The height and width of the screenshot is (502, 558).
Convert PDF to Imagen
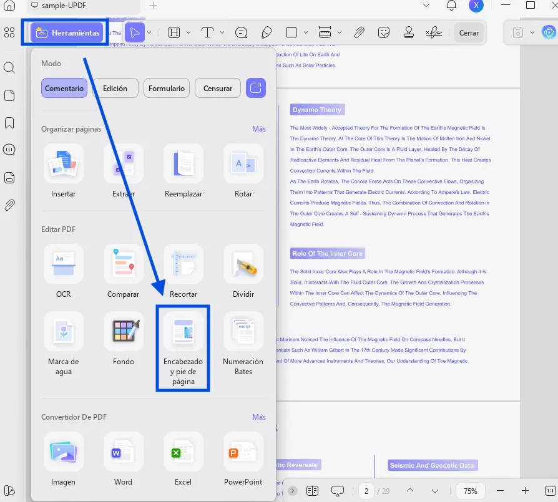click(63, 460)
